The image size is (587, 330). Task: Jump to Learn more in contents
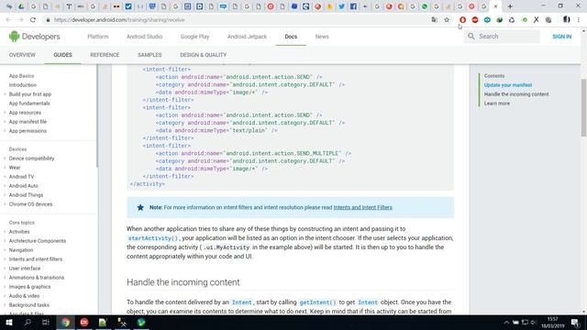click(x=497, y=104)
